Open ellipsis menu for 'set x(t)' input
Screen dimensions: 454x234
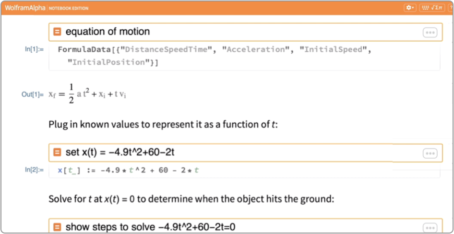tap(430, 153)
